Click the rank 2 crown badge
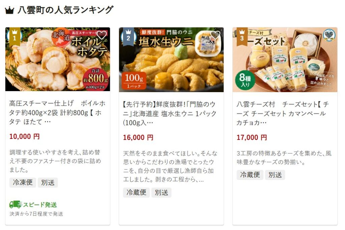Viewport: 345px width, 230px height. [x=128, y=36]
